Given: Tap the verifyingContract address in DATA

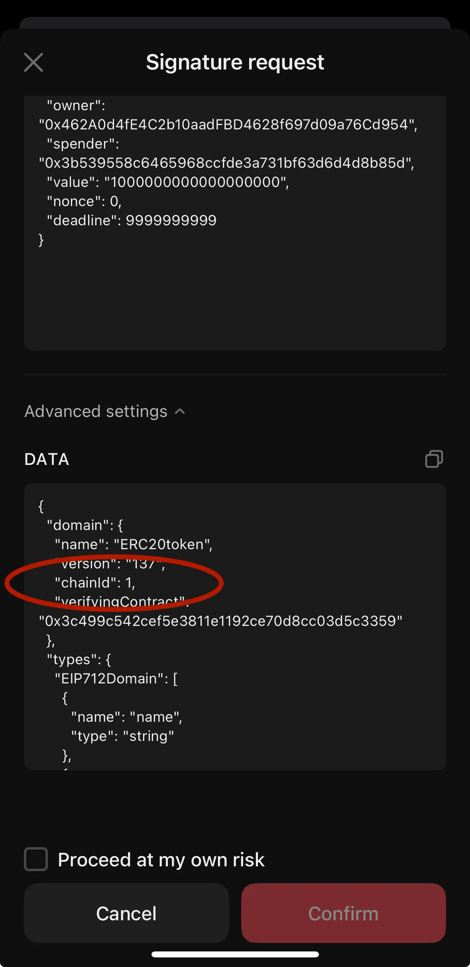Looking at the screenshot, I should click(220, 621).
